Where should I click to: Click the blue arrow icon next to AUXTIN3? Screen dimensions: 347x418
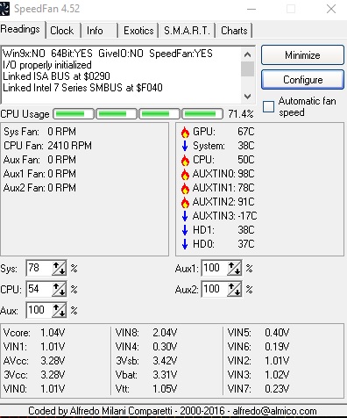point(185,216)
